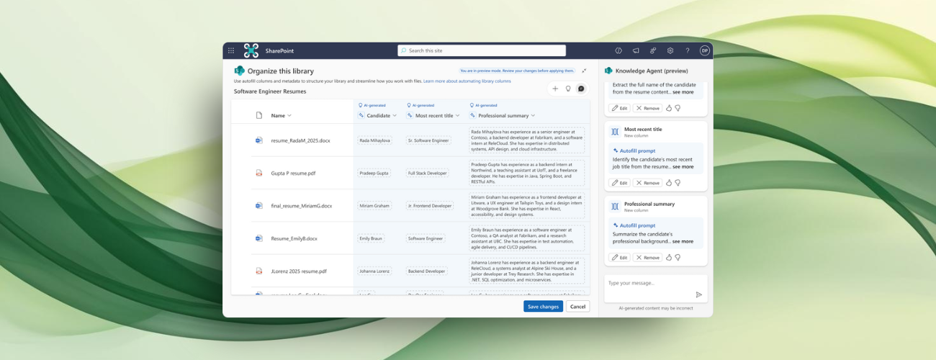Select the Backend Developer title cell
This screenshot has height=360, width=936.
(x=427, y=271)
